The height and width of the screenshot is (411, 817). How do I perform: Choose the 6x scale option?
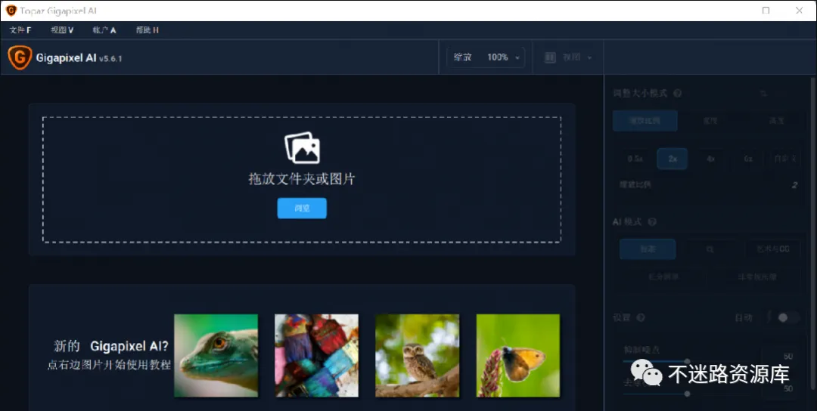(x=747, y=159)
